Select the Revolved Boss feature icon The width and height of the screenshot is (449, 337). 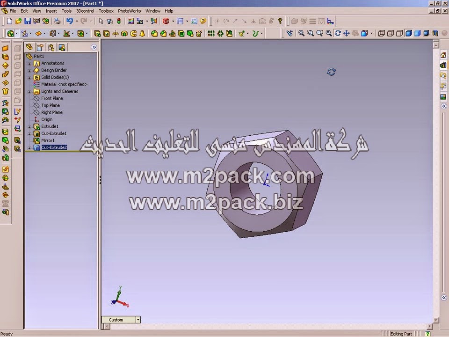pyautogui.click(x=115, y=34)
